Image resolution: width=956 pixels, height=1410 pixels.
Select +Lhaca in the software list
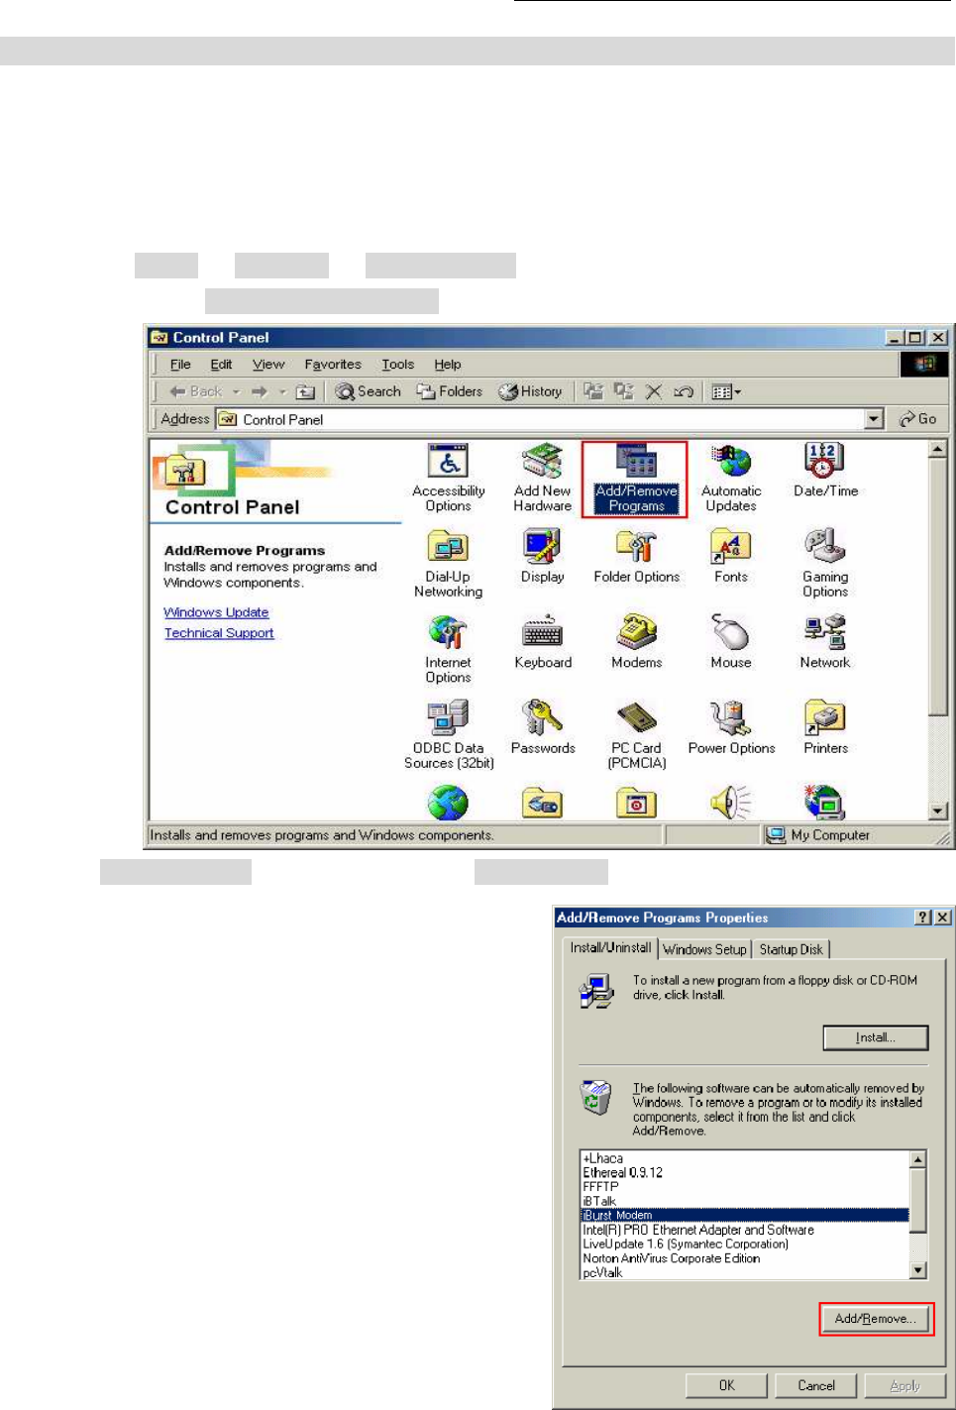[745, 1158]
